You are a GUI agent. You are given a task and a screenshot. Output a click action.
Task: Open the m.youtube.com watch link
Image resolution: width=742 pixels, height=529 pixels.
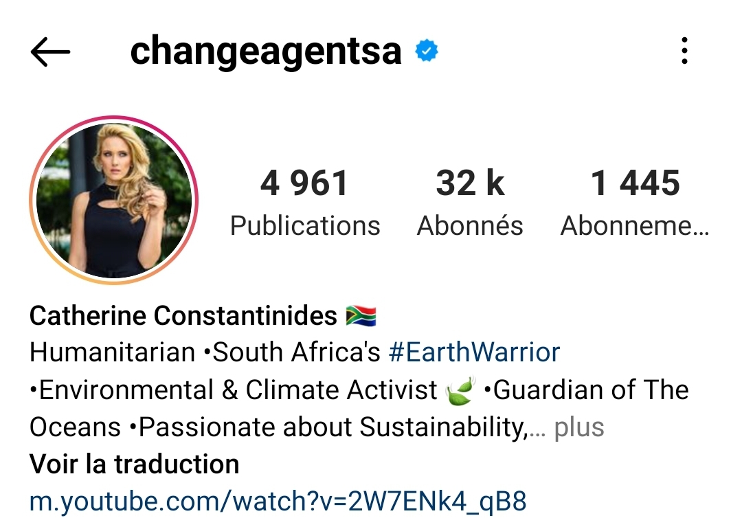tap(278, 502)
